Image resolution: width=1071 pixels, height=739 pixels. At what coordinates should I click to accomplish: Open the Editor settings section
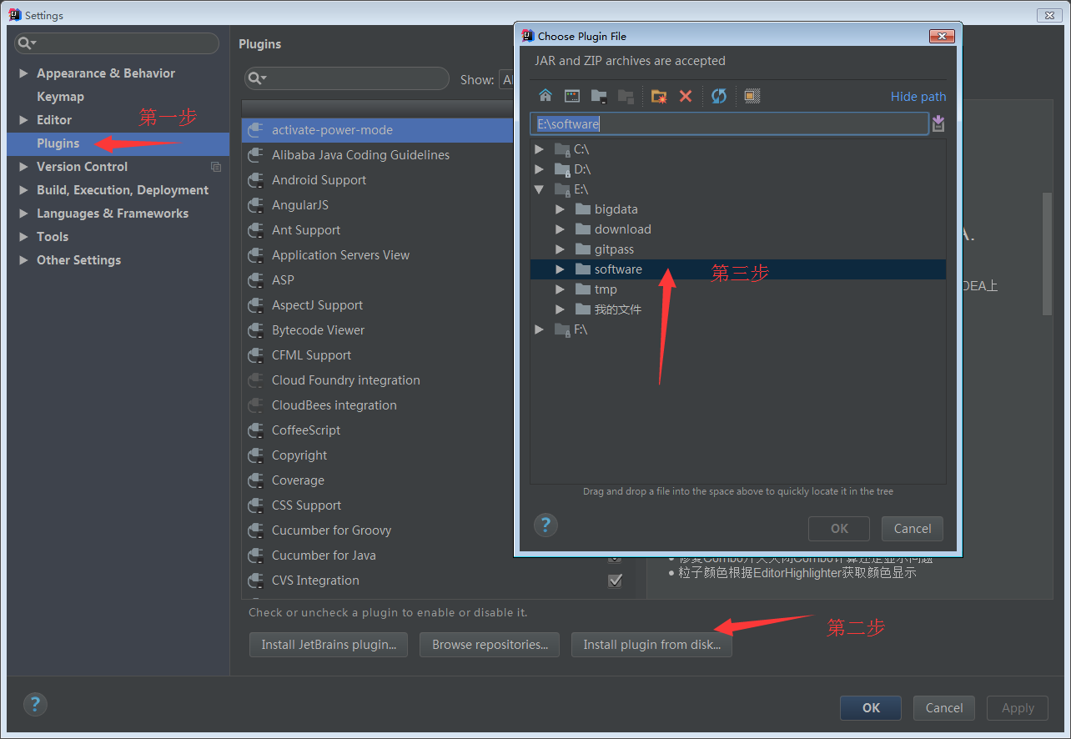(x=54, y=120)
